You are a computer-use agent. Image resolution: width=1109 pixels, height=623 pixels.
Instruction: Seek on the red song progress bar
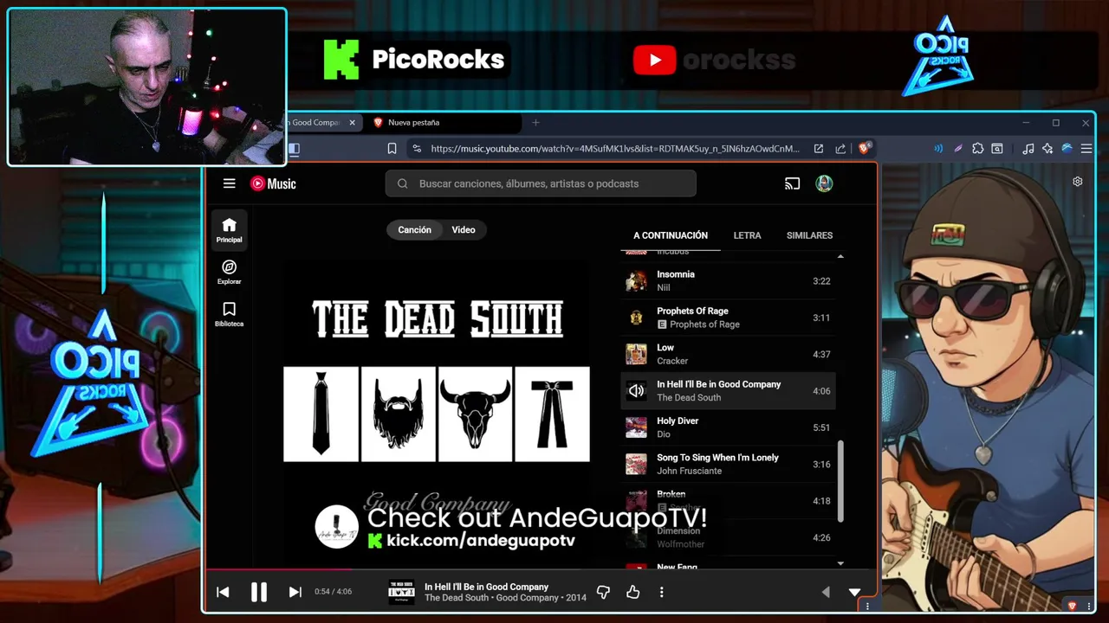[x=542, y=569]
